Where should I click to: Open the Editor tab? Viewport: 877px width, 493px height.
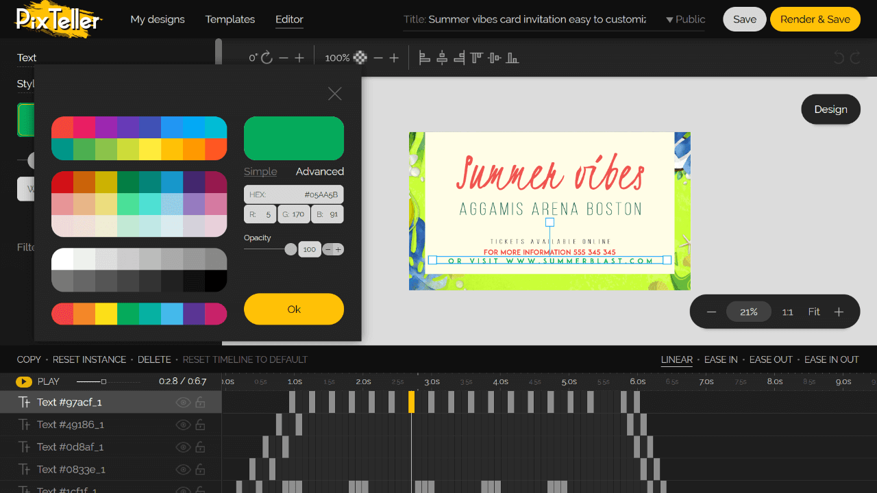(x=289, y=19)
